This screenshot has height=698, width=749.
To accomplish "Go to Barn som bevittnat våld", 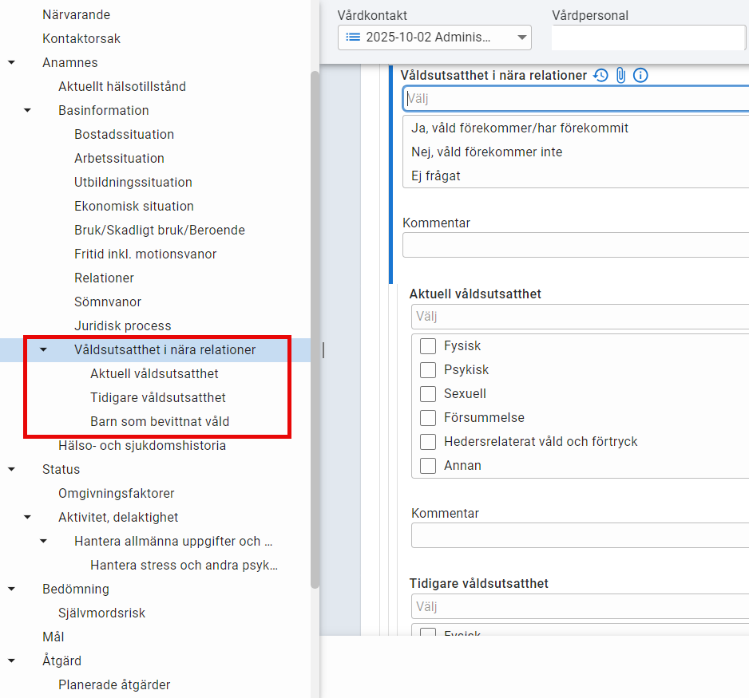I will tap(160, 421).
